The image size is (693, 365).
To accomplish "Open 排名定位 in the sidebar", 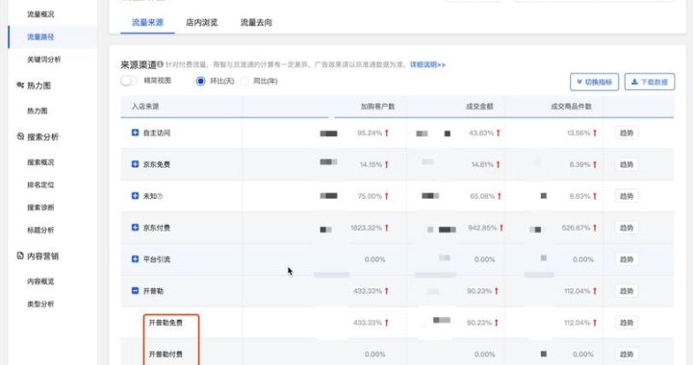I will 40,184.
